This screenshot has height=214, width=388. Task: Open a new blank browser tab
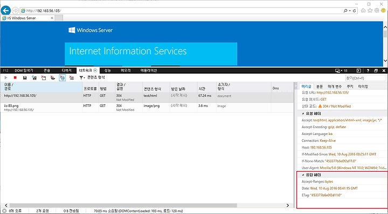(x=59, y=18)
